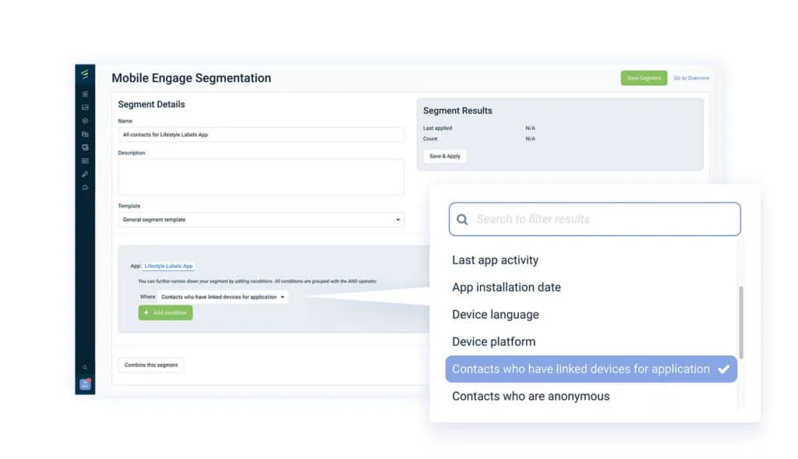Open the user avatar with notification badge
This screenshot has width=798, height=459.
[85, 383]
